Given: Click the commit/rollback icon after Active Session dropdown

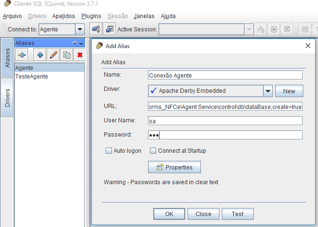Looking at the screenshot, I should [x=260, y=29].
